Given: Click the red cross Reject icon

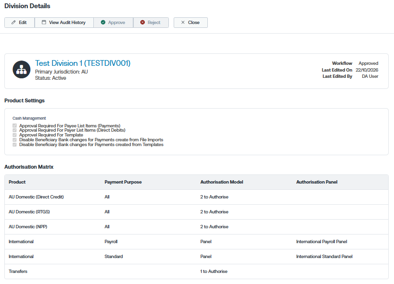Looking at the screenshot, I should coord(142,23).
